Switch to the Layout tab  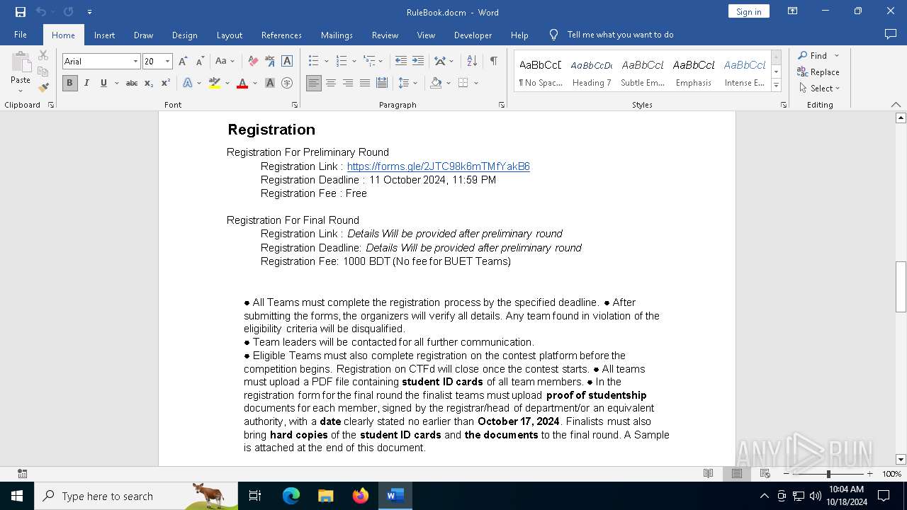click(229, 35)
